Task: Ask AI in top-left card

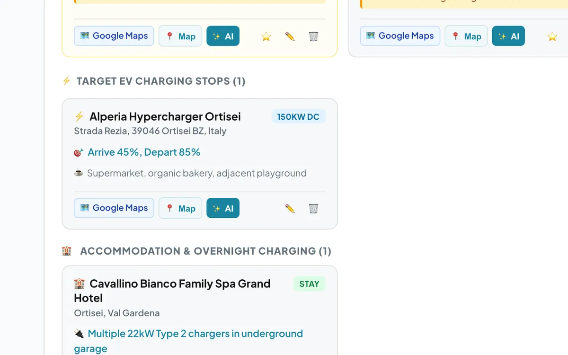Action: tap(223, 36)
